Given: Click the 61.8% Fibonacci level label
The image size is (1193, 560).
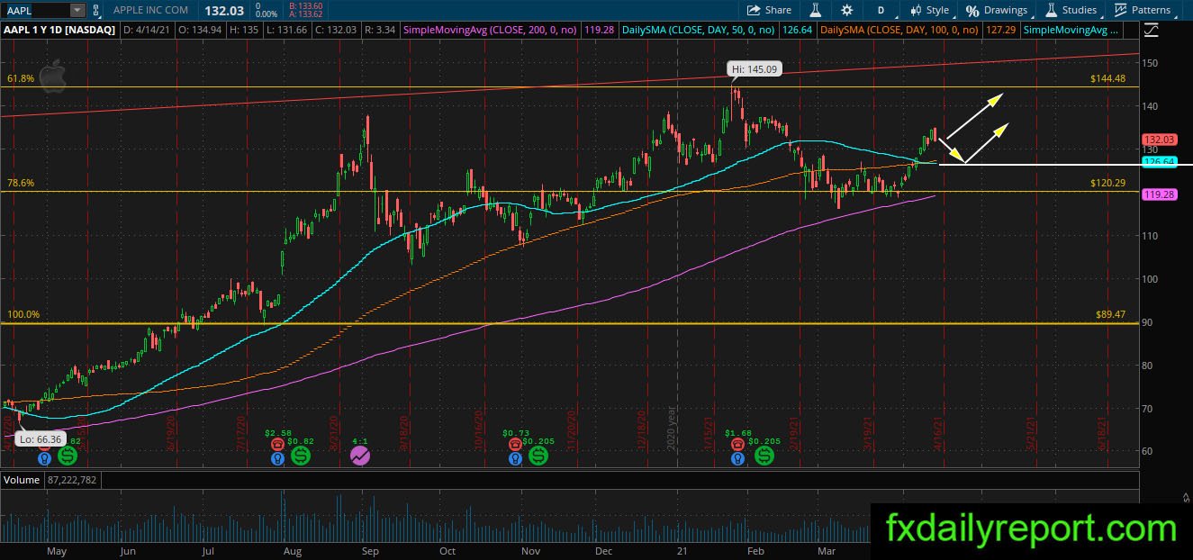Looking at the screenshot, I should point(21,79).
